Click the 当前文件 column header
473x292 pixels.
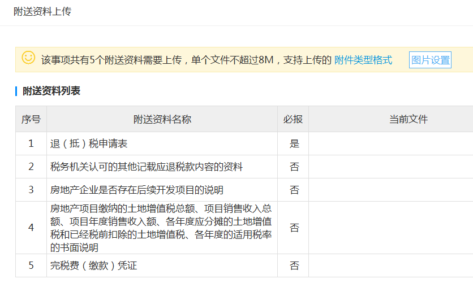[x=408, y=119]
